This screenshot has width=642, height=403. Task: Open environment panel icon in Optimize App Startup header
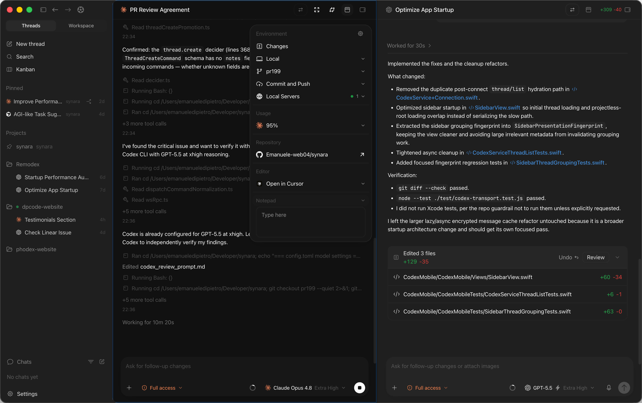[x=589, y=10]
